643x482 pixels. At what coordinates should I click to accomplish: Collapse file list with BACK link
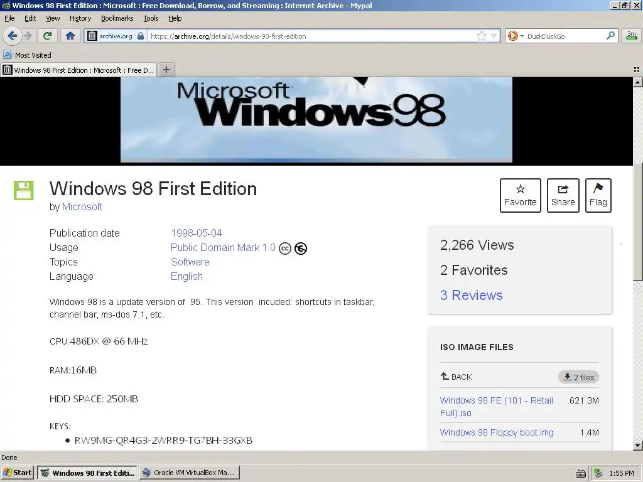tap(456, 377)
